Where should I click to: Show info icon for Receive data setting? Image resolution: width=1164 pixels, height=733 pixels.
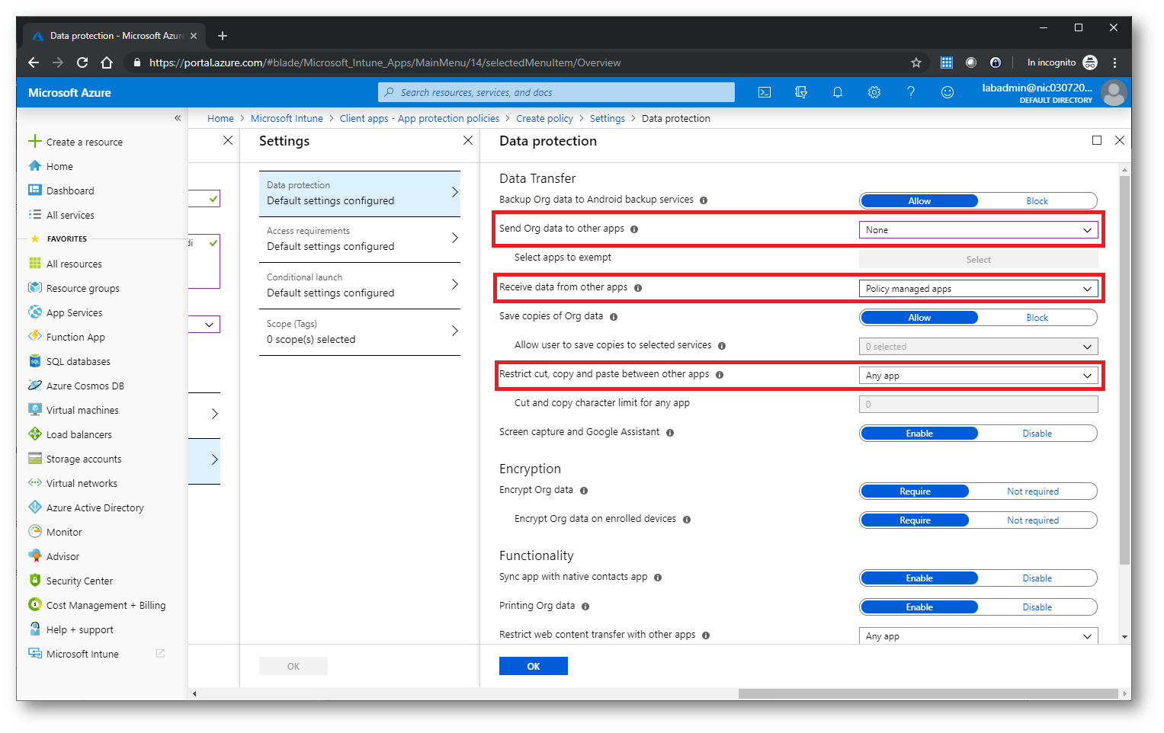[x=638, y=288]
